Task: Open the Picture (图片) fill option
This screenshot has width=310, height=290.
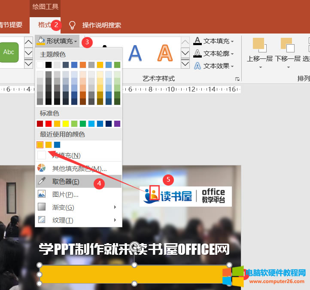Action: pyautogui.click(x=65, y=195)
